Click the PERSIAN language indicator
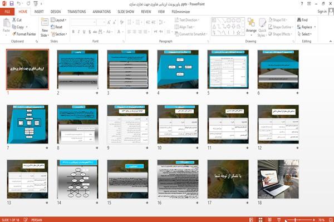The height and width of the screenshot is (222, 334). (37, 220)
